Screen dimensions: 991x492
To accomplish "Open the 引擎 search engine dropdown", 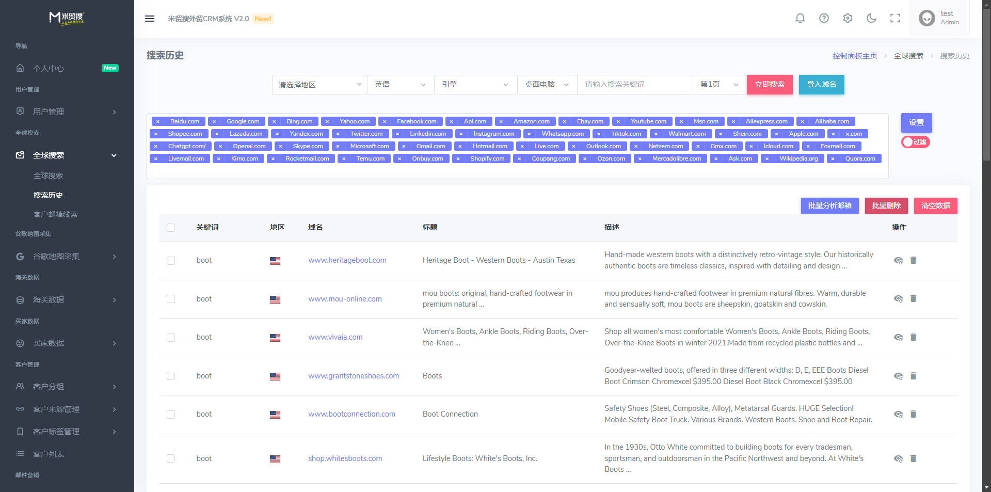I will [476, 85].
